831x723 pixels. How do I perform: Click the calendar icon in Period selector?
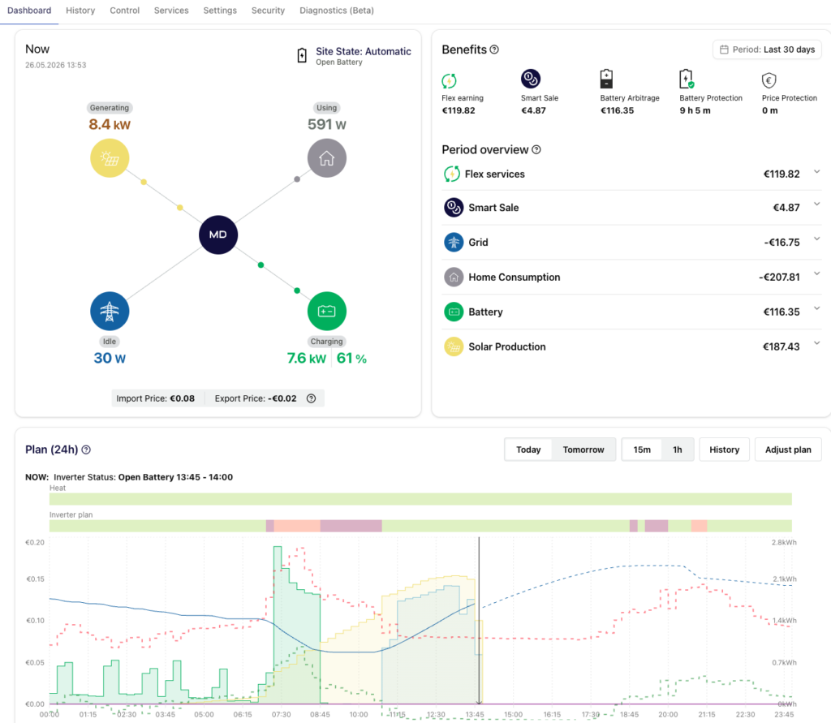coord(724,49)
